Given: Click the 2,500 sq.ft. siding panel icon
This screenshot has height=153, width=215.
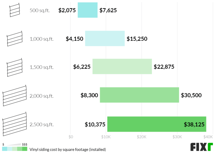Looking at the screenshot, I should (x=14, y=124).
